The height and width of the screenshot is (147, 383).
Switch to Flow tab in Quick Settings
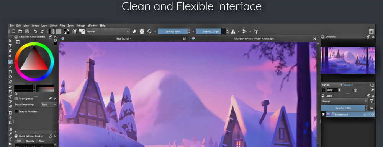(x=42, y=141)
